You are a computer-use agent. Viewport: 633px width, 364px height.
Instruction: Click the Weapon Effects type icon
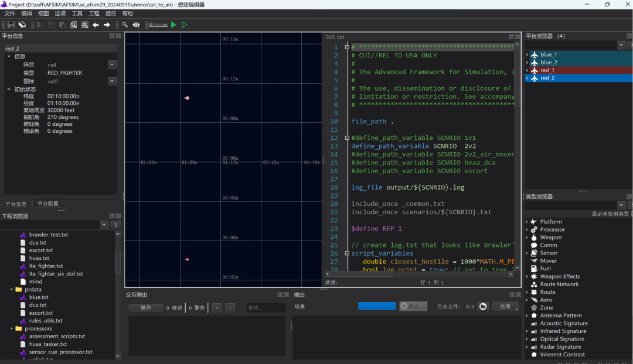click(534, 277)
